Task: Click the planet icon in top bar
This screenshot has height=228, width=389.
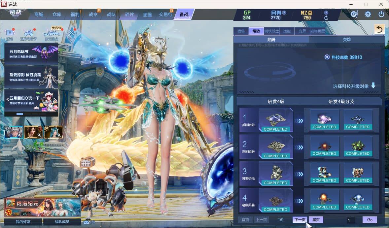Action: [354, 14]
